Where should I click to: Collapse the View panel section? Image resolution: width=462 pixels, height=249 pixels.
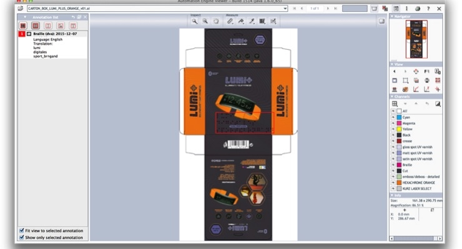392,64
